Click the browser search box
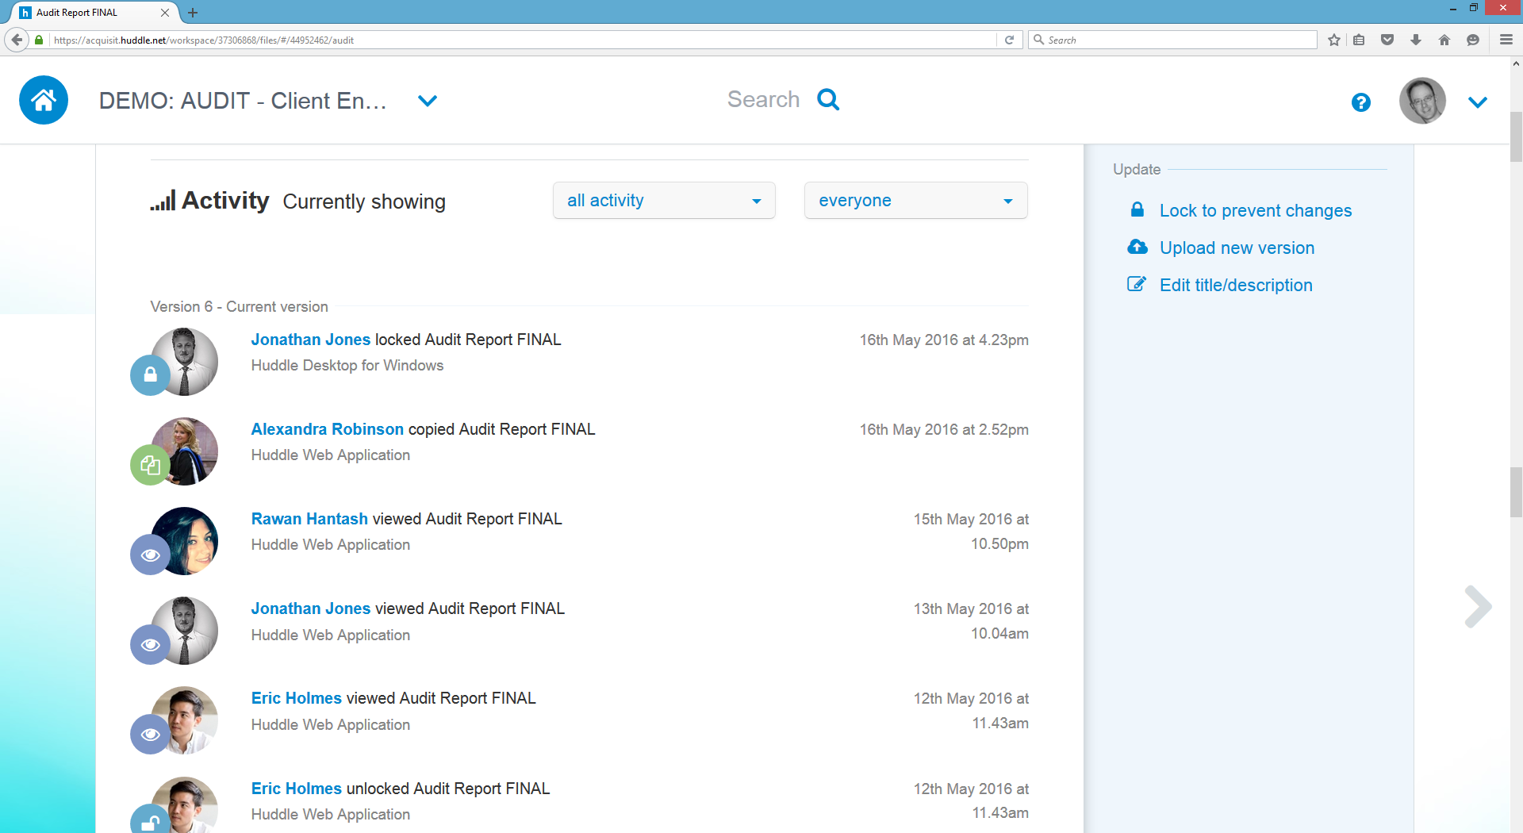Screen dimensions: 1523x833 point(1172,40)
